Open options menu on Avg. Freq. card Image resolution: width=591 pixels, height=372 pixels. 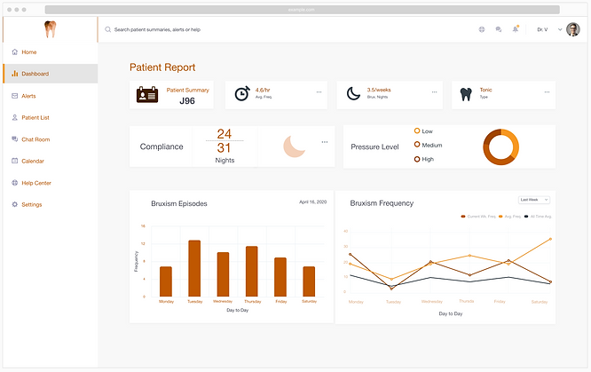(319, 92)
